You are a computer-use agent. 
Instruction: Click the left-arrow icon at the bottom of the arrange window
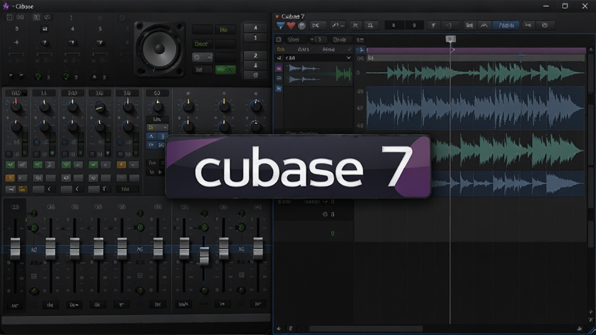[279, 329]
